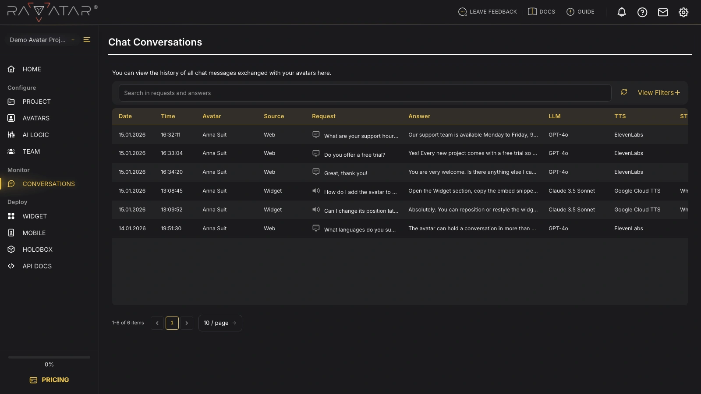
Task: Click the speaker icon for "How do I add the avatar to..."
Action: coord(316,190)
